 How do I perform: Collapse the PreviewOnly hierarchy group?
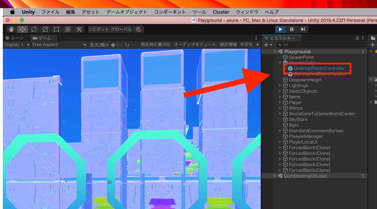coord(280,63)
